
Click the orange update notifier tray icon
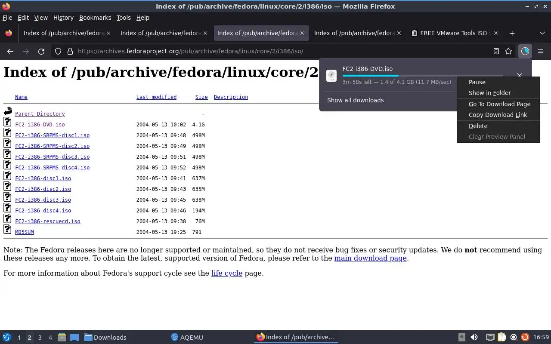pyautogui.click(x=525, y=337)
